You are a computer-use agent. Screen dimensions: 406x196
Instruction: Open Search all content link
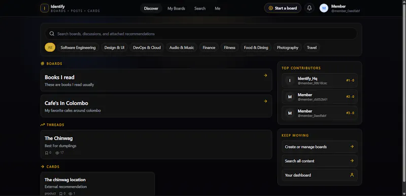[x=320, y=161]
